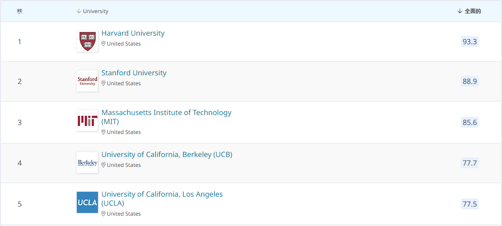
Task: Click the location pin icon under Stanford
Action: click(103, 83)
